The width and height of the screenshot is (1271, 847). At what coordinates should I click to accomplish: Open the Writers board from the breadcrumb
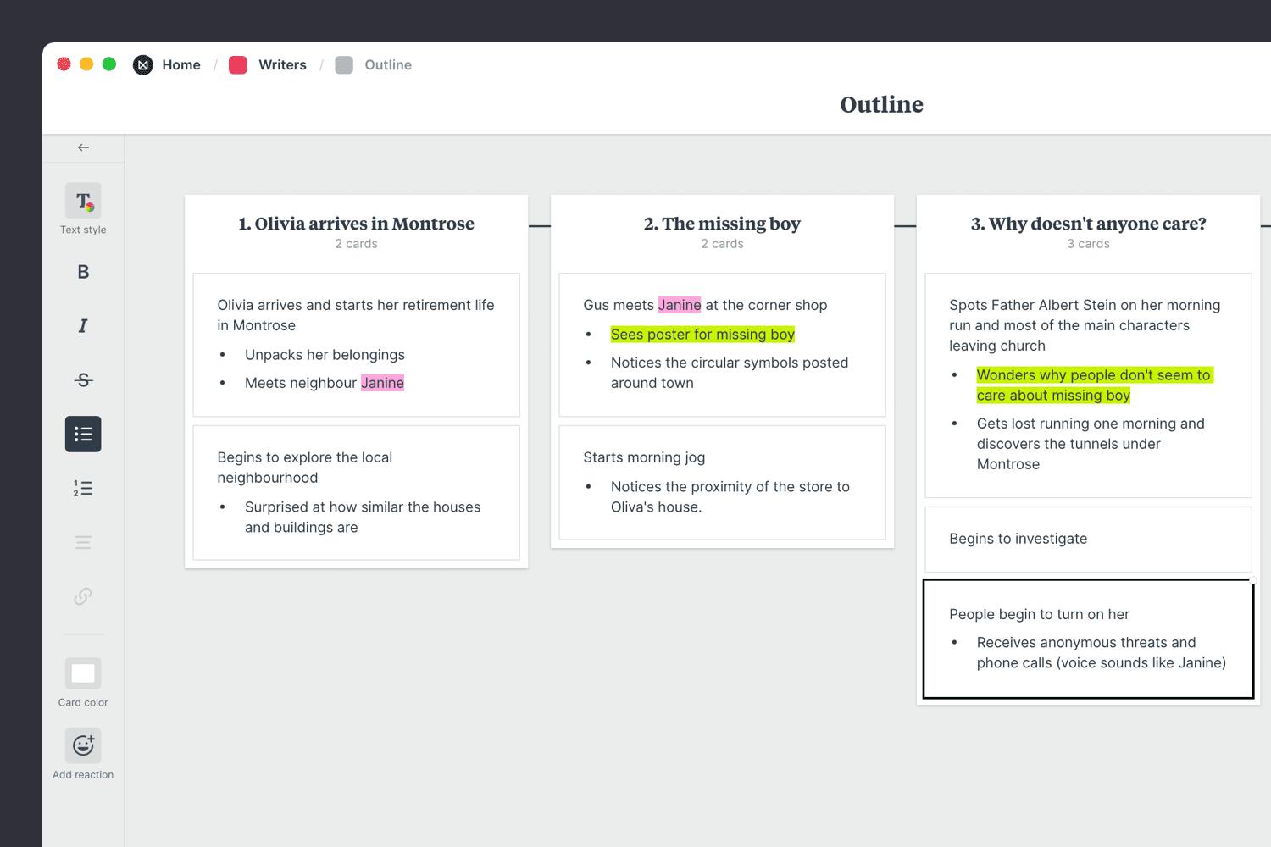282,64
